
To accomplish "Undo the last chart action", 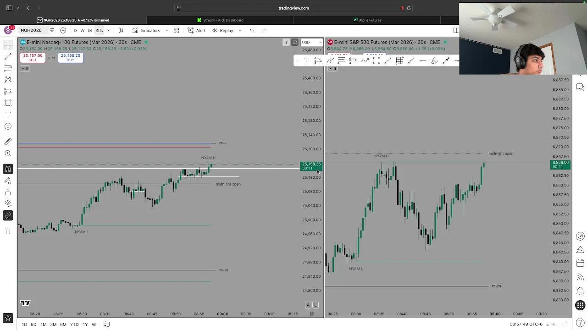I will 252,30.
